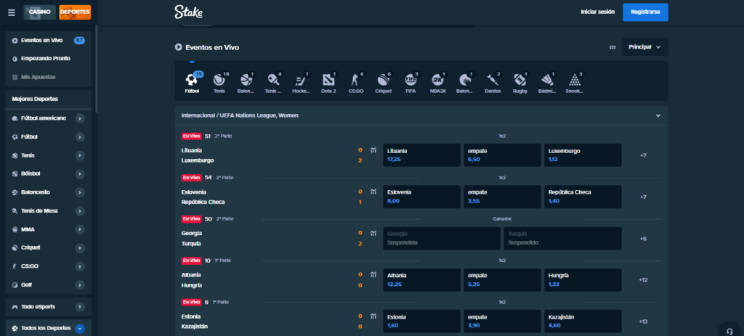Show +13 more markets for Estonia match

[643, 321]
